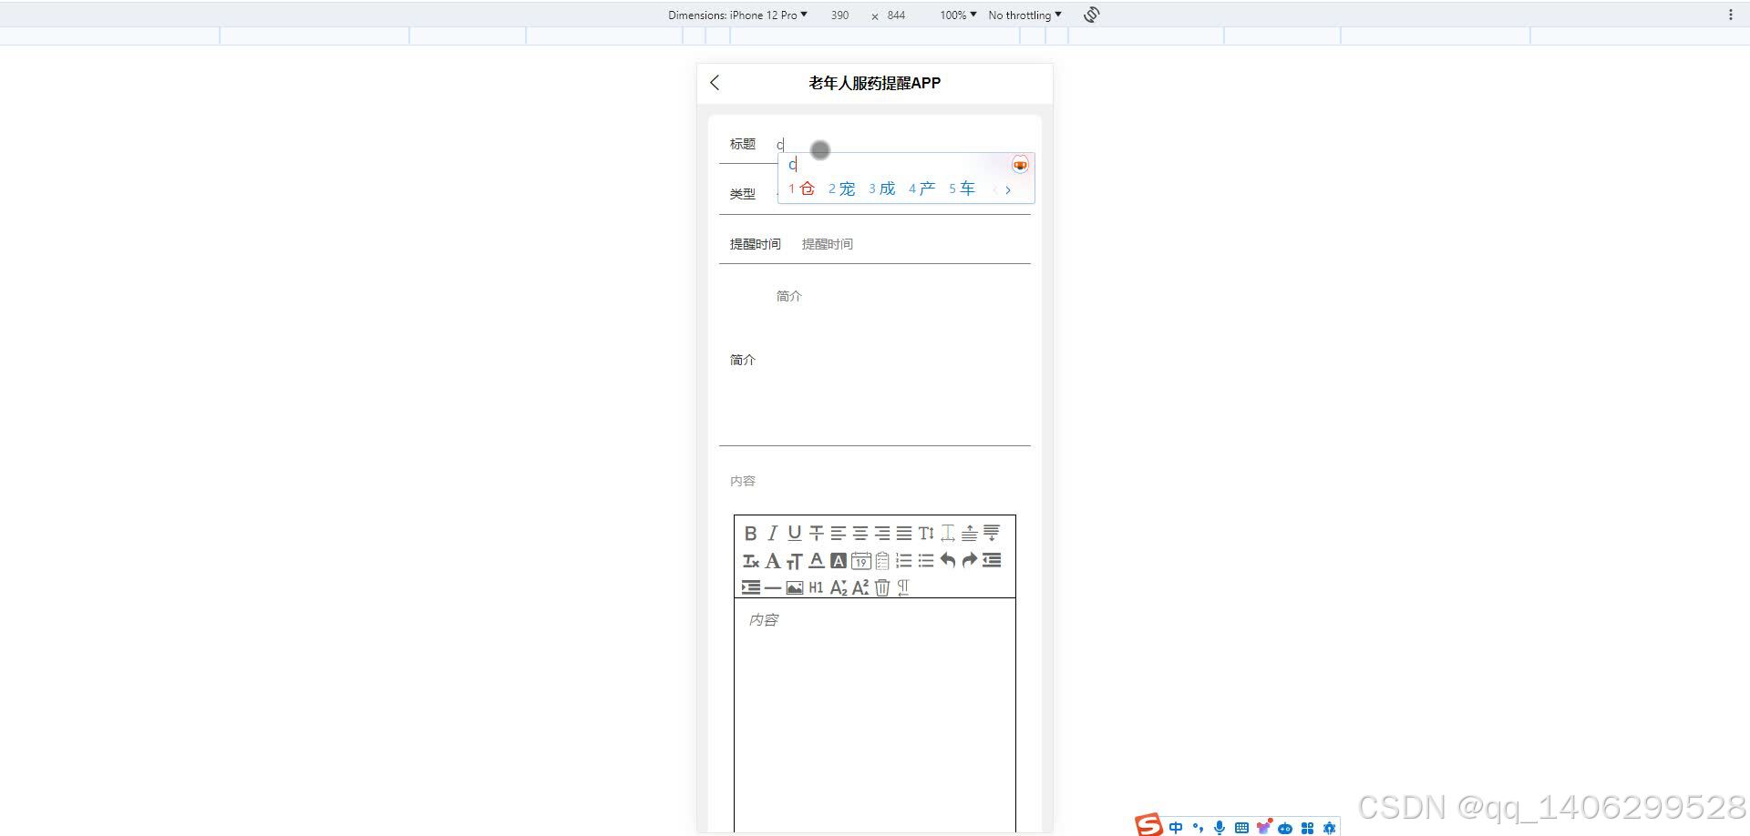Viewport: 1750px width, 836px height.
Task: Set paragraph top margin
Action: click(x=969, y=534)
